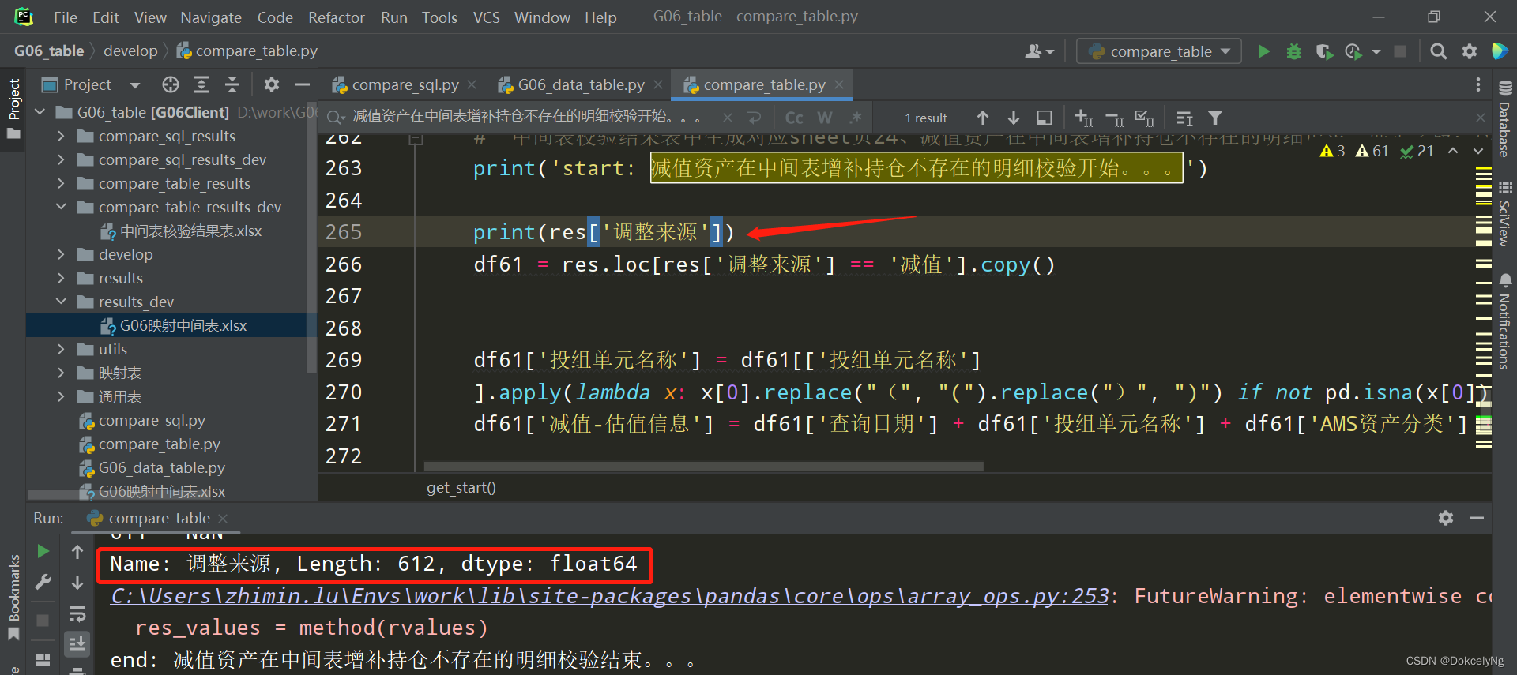
Task: Open the Navigate menu
Action: (211, 17)
